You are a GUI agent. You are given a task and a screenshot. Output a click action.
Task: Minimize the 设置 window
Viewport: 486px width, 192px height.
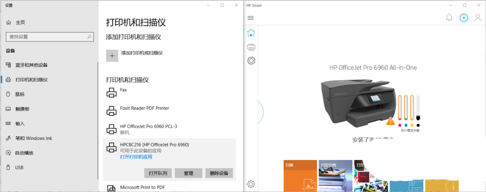208,5
